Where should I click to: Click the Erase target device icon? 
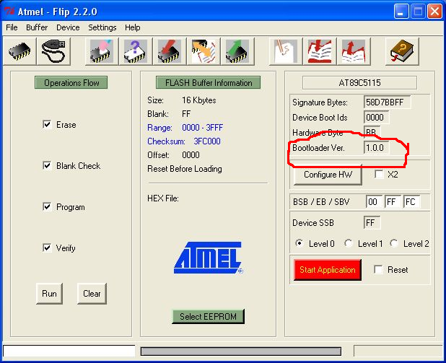tap(102, 51)
